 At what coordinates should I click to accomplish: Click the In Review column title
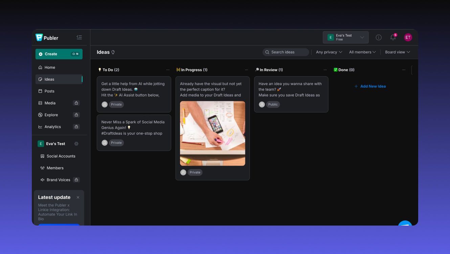269,70
